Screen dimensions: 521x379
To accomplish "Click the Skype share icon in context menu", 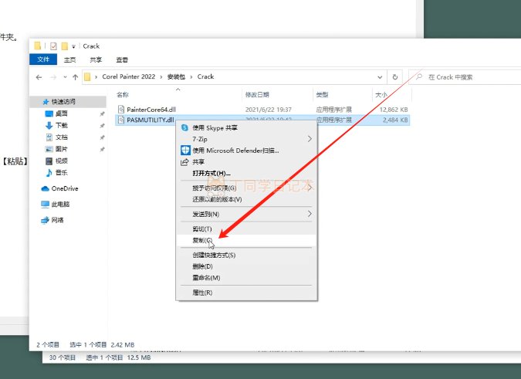I will click(x=185, y=128).
